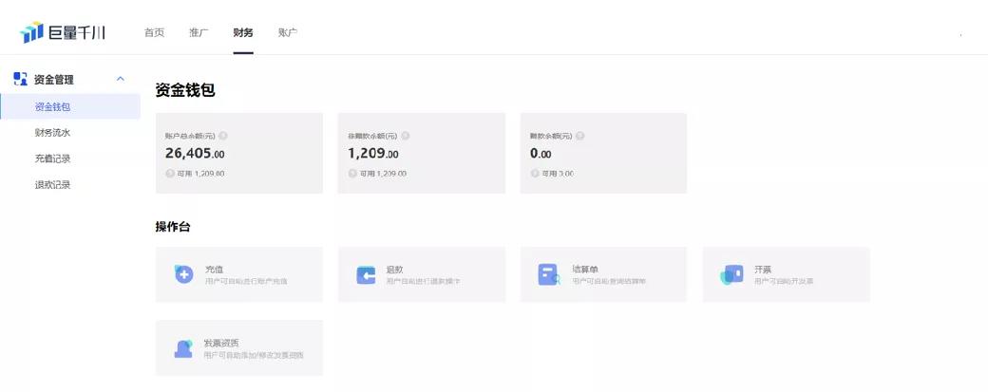Click the 退款 arrow icon

coord(366,275)
